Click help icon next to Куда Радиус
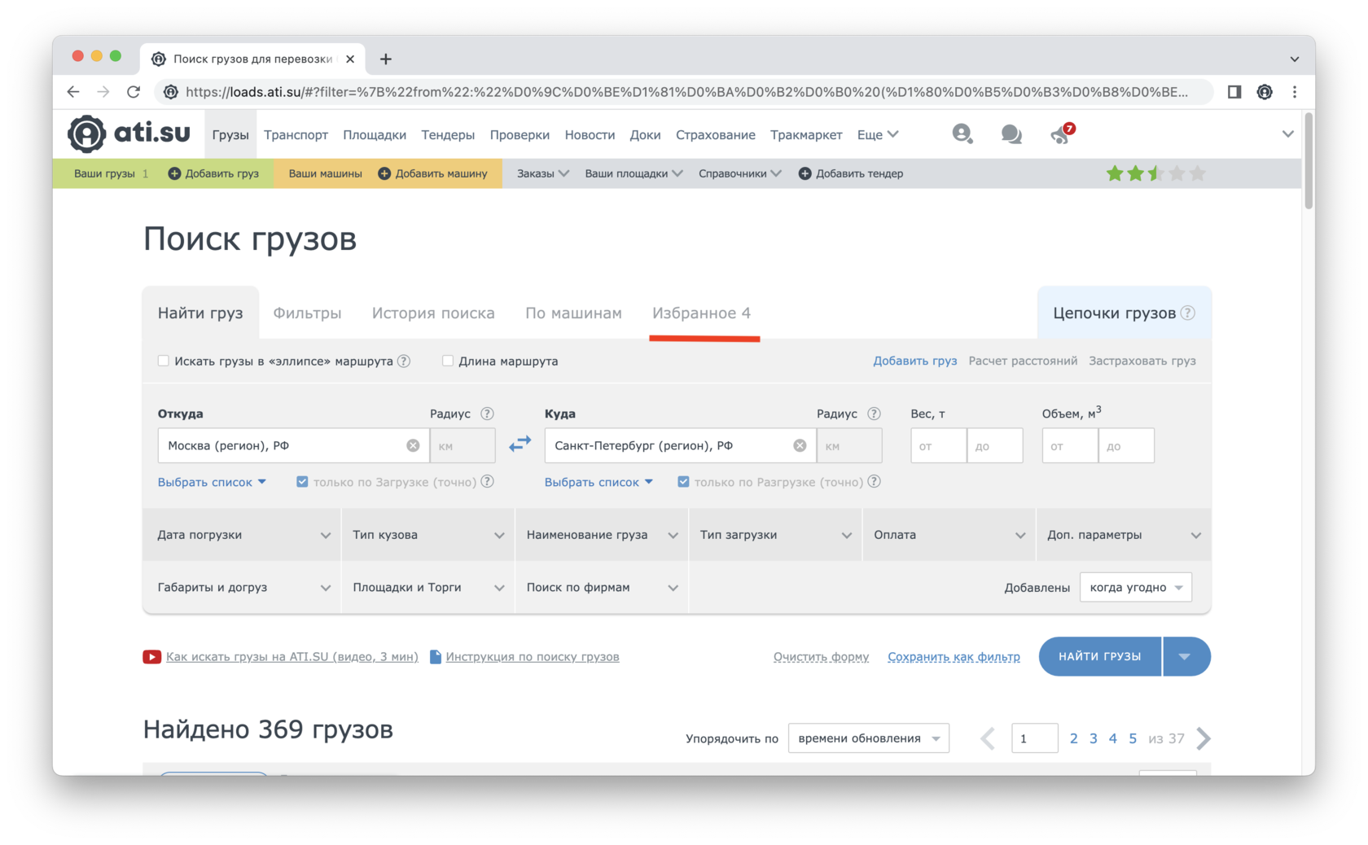Viewport: 1368px width, 845px height. 874,414
